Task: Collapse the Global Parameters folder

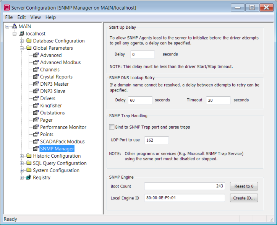Action: point(22,48)
